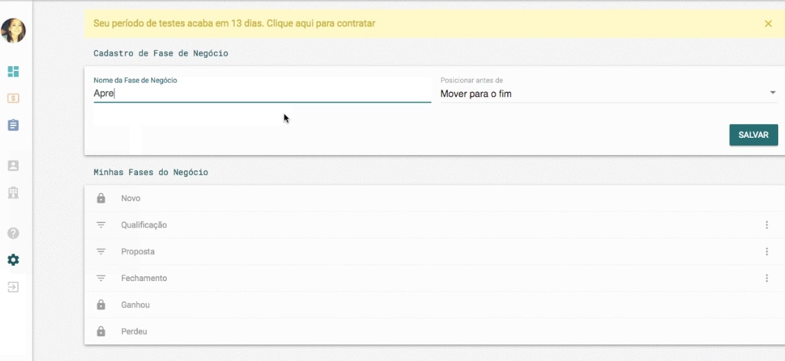Open options menu for Fechamento

(x=766, y=278)
